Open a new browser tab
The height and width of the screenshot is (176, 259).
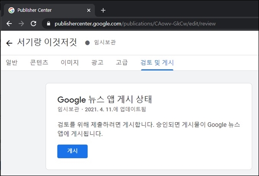point(103,10)
